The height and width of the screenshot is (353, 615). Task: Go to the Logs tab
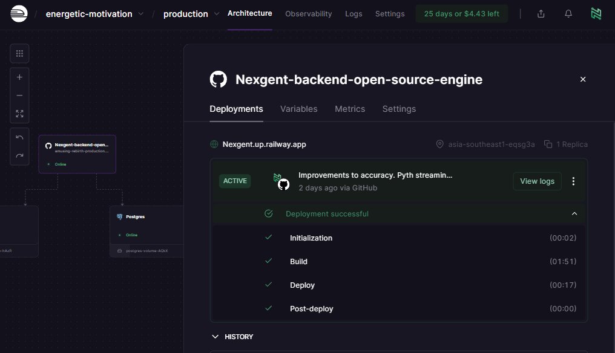[x=354, y=14]
